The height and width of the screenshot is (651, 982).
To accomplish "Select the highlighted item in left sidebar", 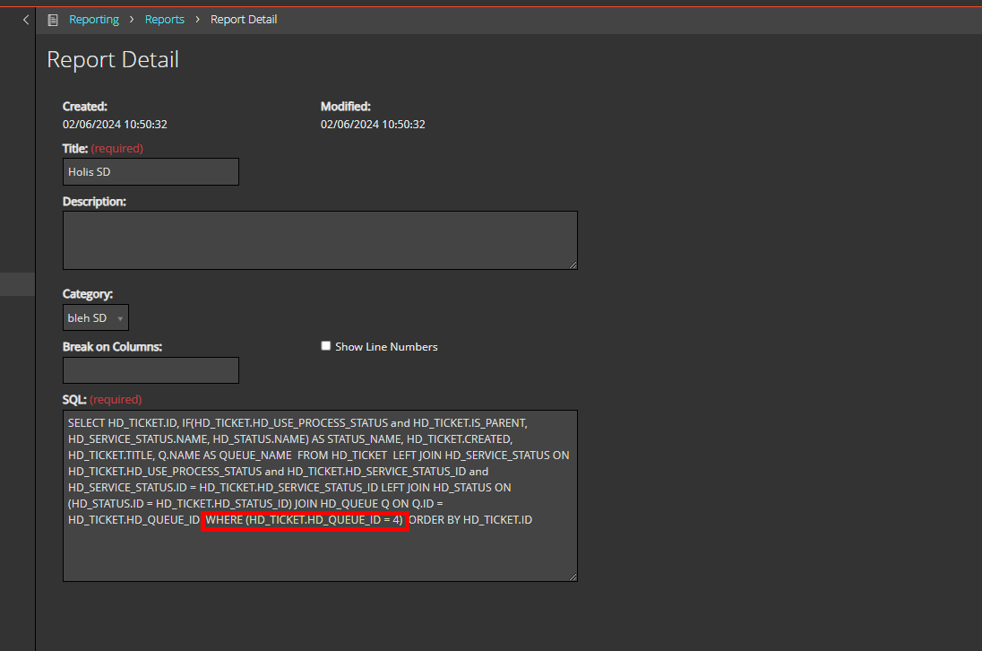I will tap(17, 284).
